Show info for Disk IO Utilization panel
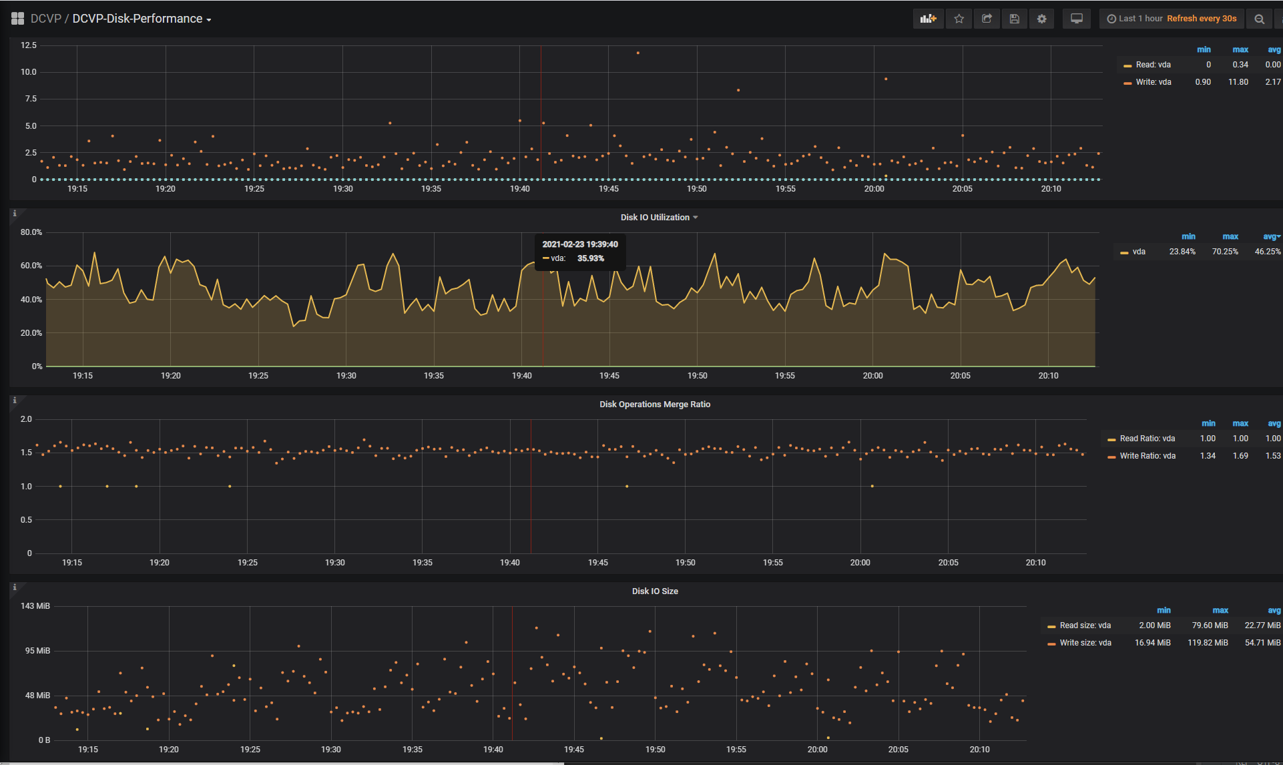Viewport: 1283px width, 765px height. click(15, 214)
